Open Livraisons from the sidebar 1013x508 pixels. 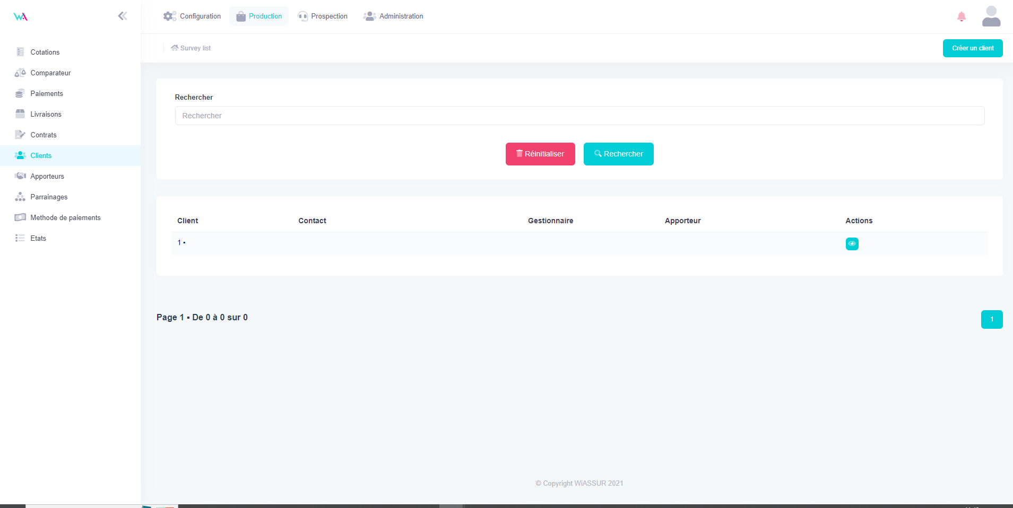click(x=46, y=114)
